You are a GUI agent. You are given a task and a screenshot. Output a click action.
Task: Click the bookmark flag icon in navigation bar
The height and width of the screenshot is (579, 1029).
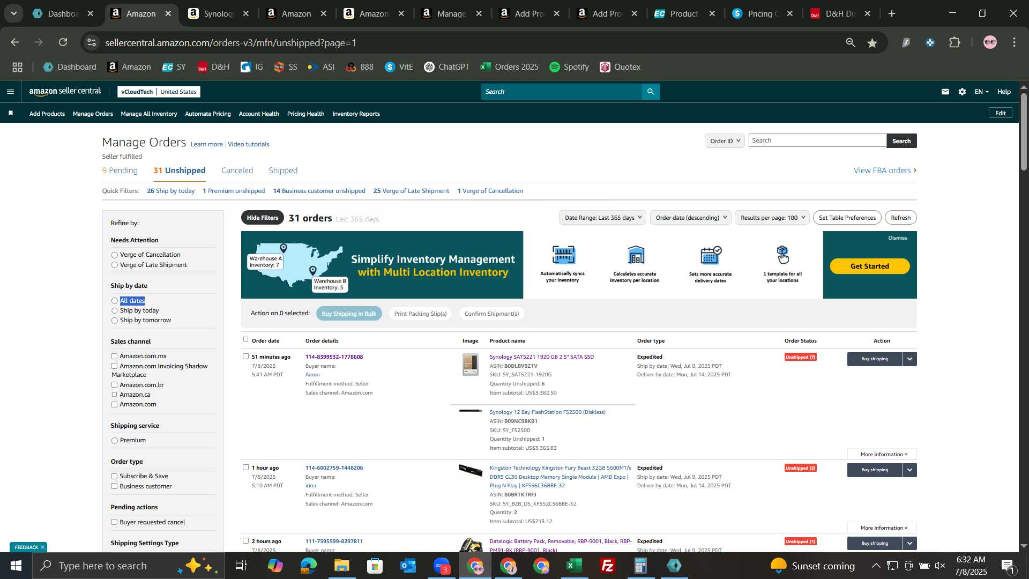[x=11, y=113]
